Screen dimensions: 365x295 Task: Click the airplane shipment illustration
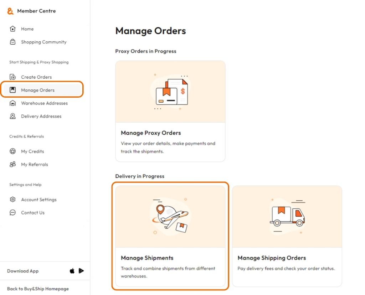coord(170,217)
